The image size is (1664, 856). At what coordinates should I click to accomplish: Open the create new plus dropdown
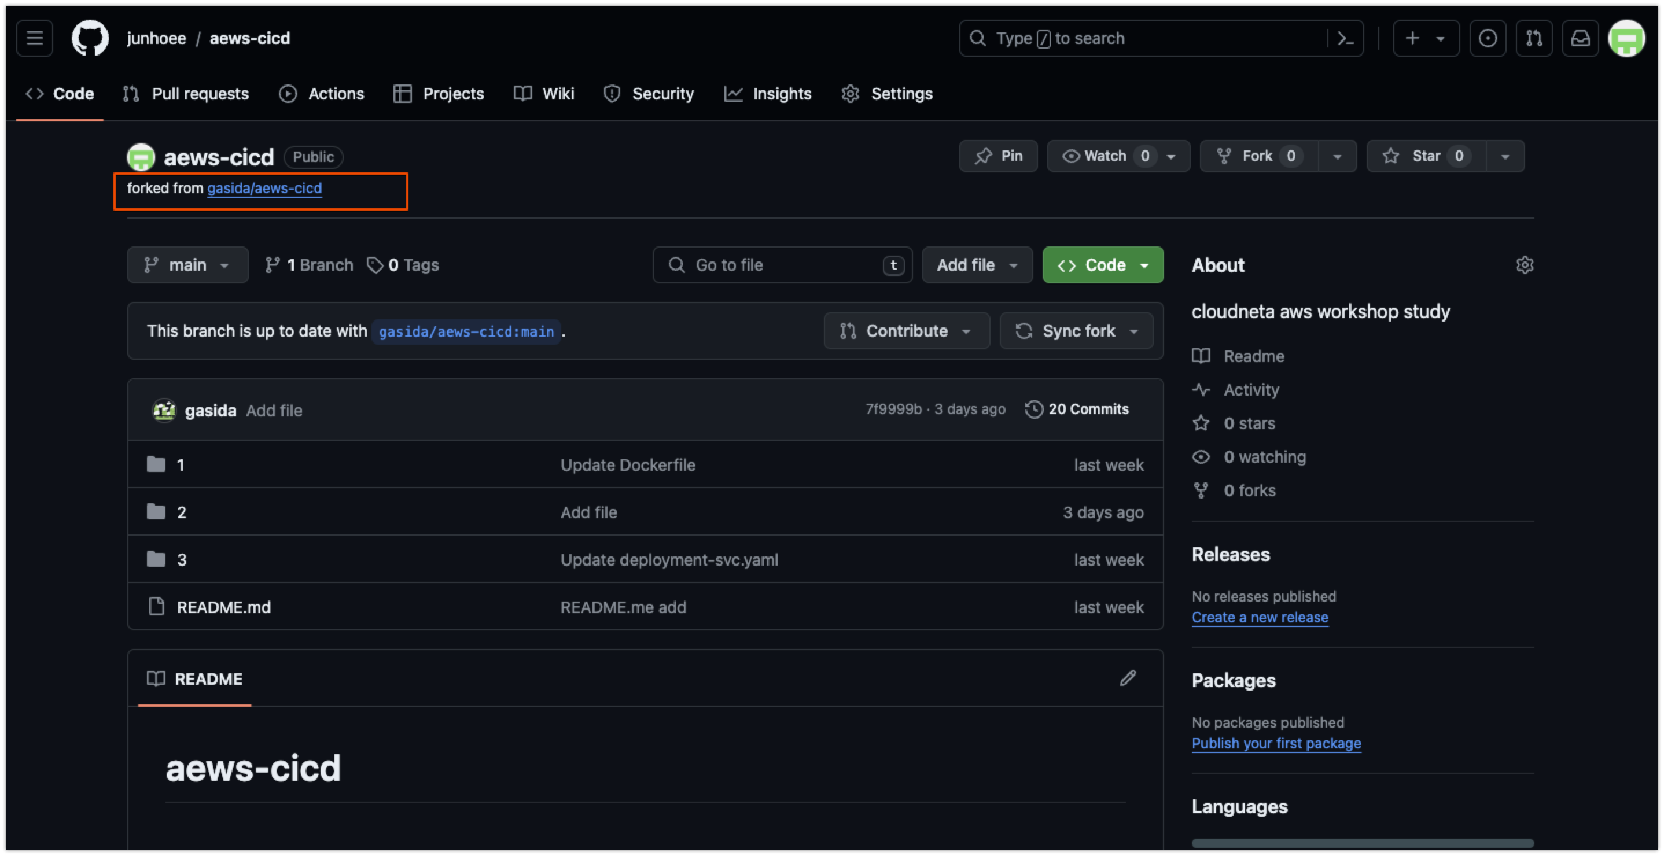(x=1426, y=38)
